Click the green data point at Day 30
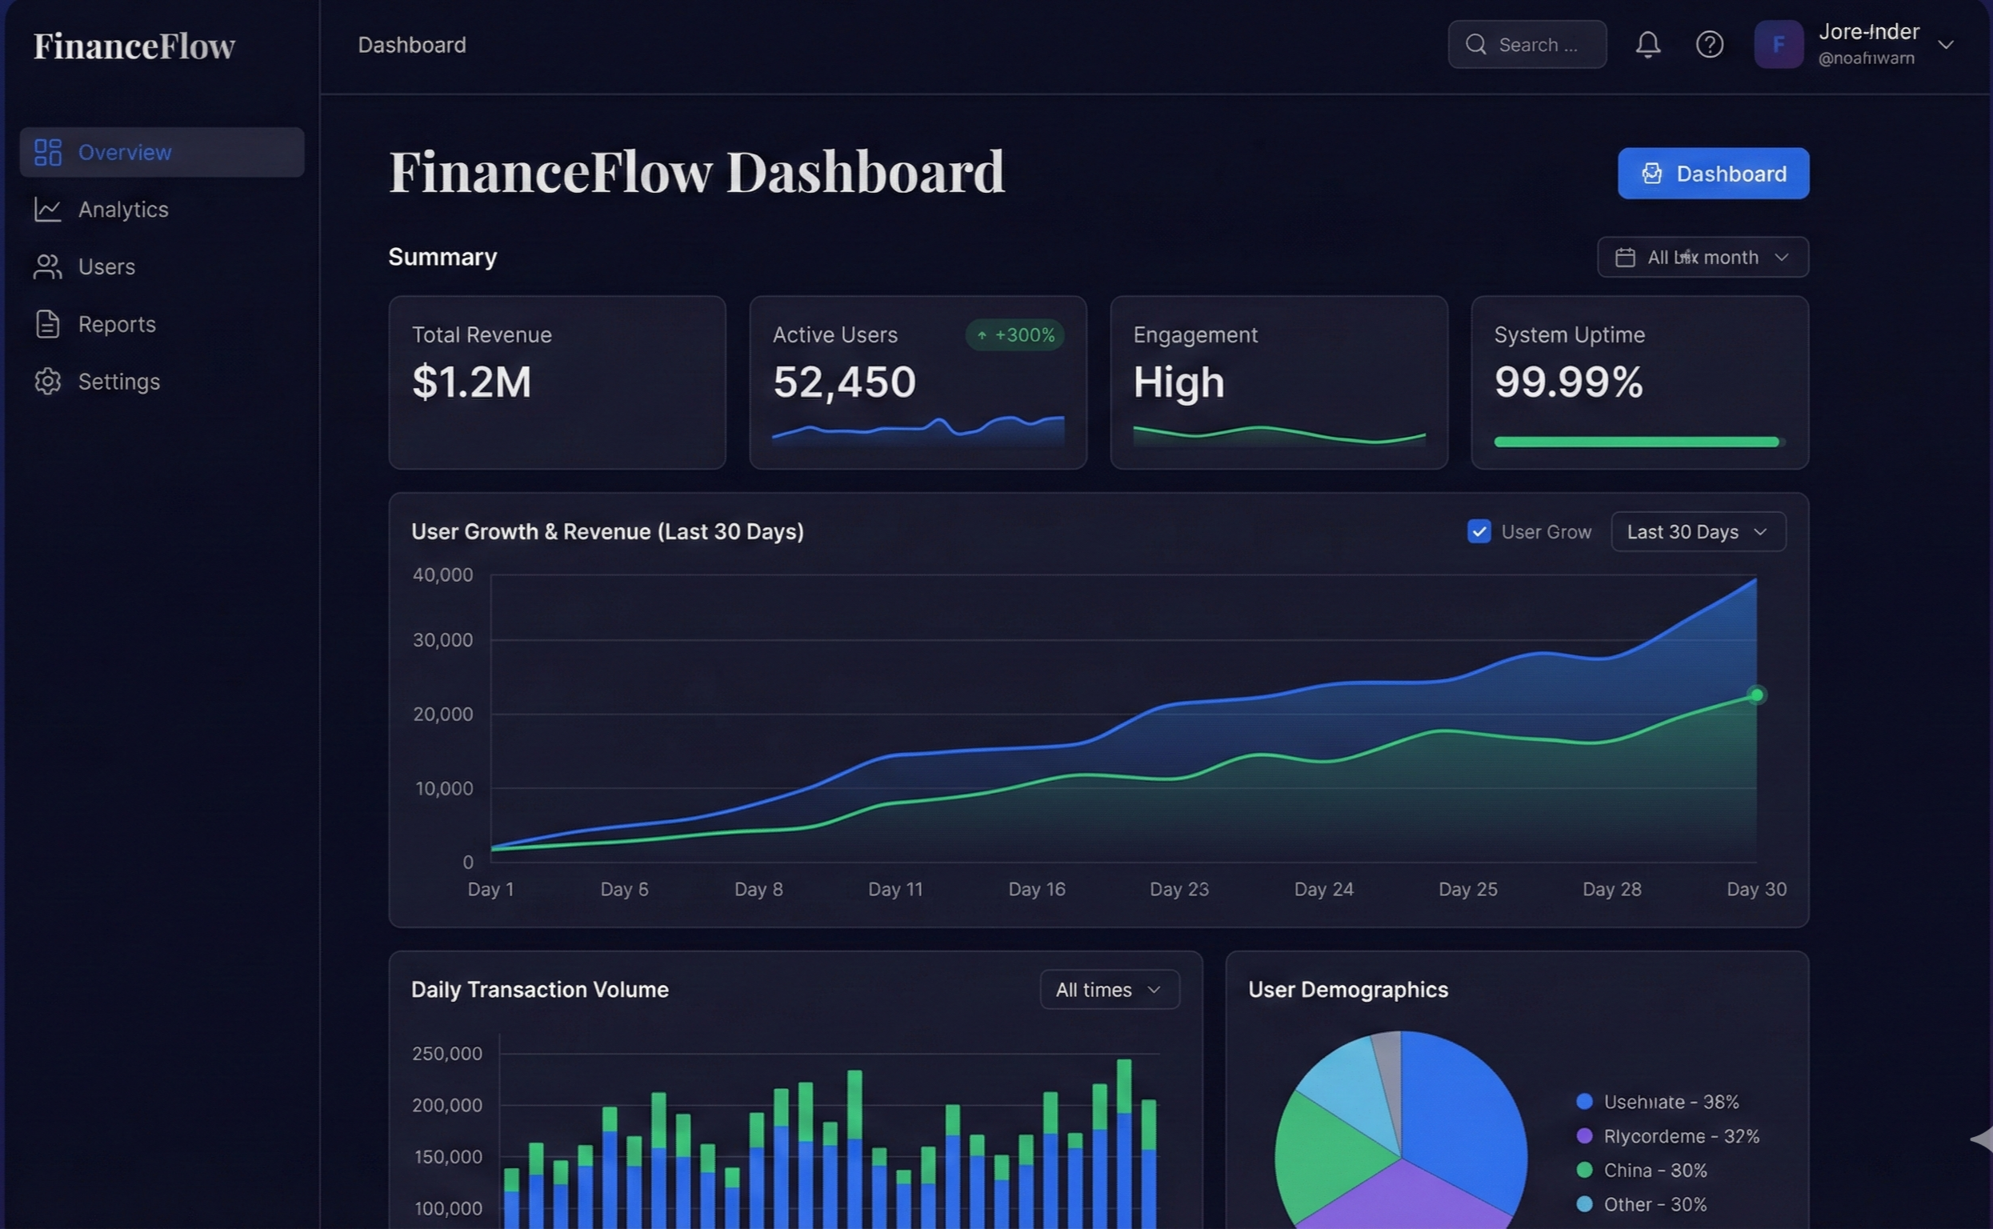 tap(1756, 696)
